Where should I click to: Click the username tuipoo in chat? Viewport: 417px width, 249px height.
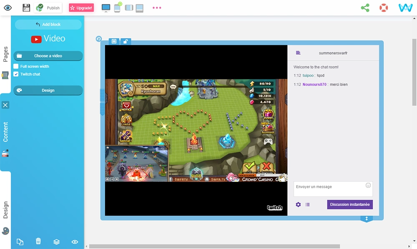308,75
